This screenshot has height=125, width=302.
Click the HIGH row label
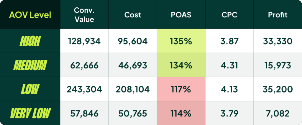30,41
